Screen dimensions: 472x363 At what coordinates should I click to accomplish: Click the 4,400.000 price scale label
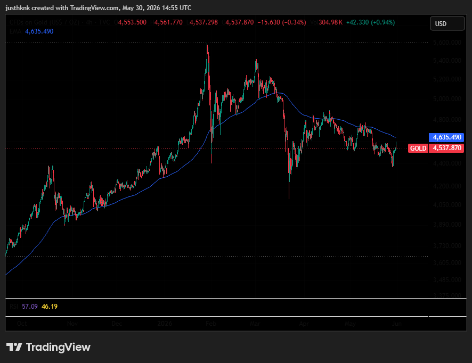point(447,163)
